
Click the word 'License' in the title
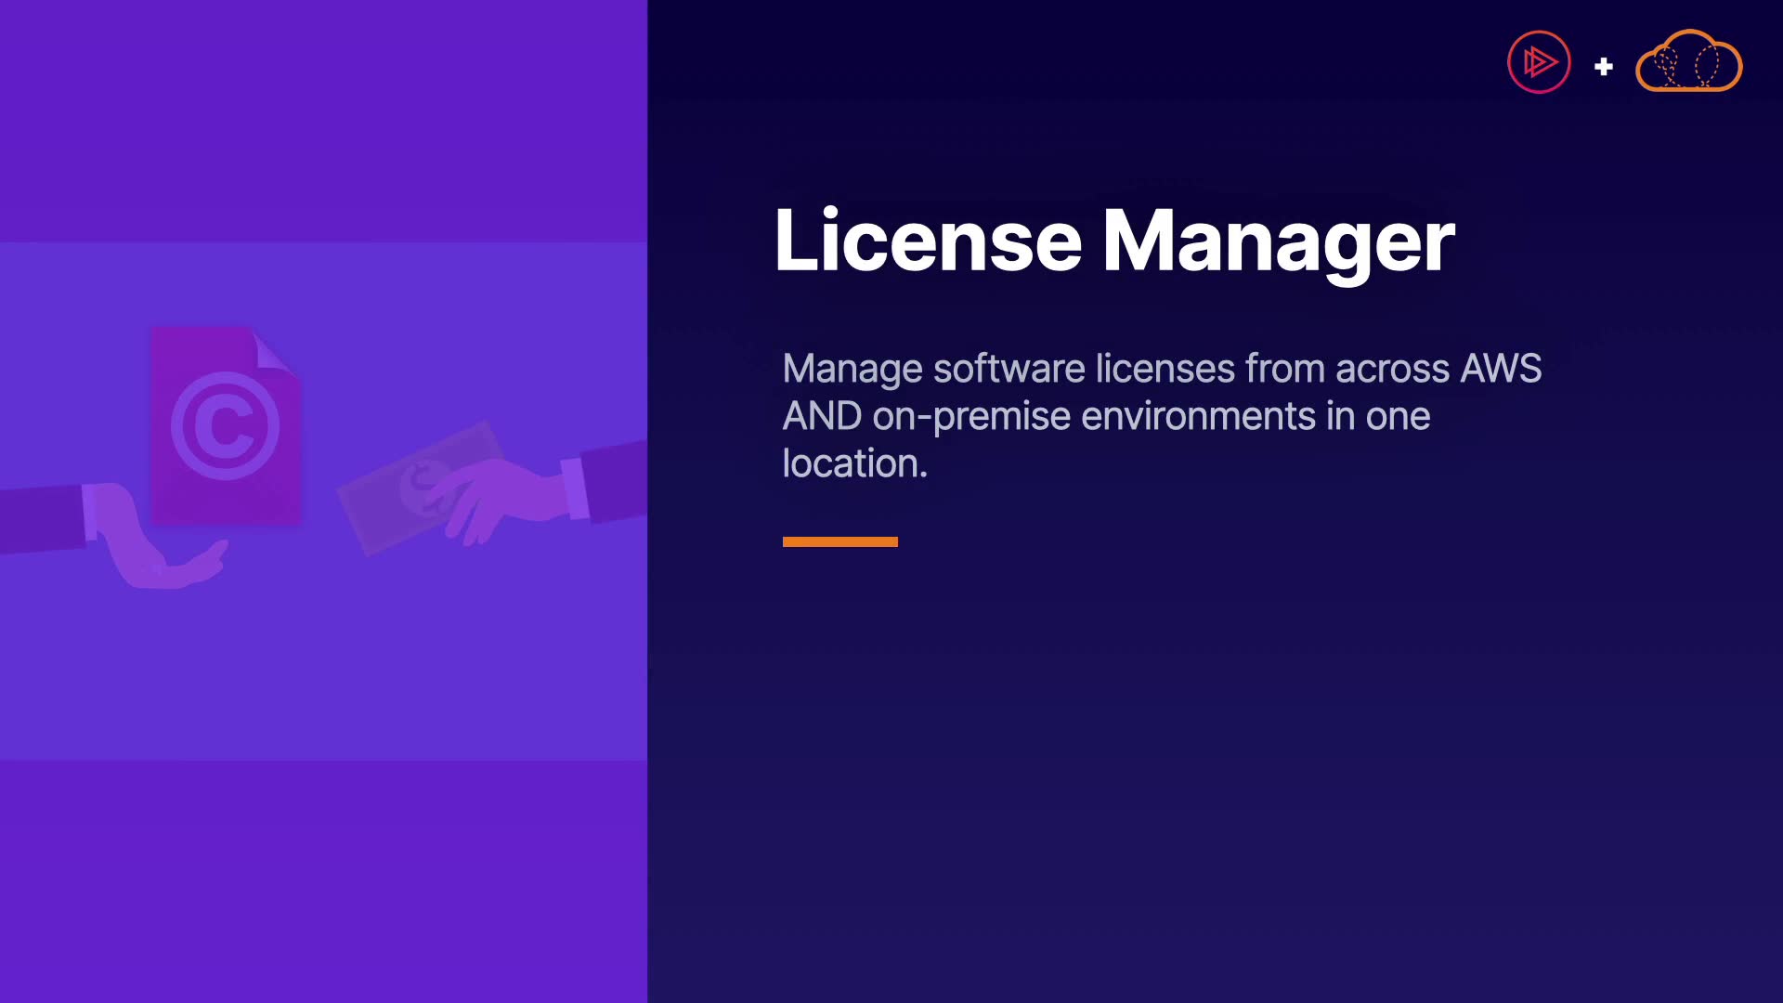pyautogui.click(x=928, y=241)
